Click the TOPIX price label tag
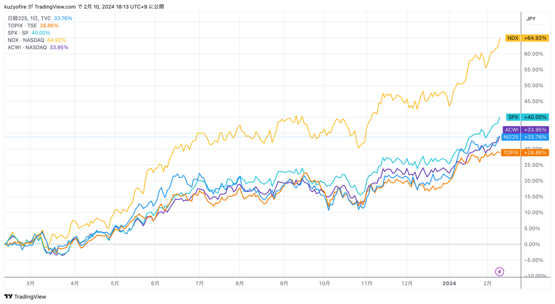Screen dimensions: 555x304 pyautogui.click(x=511, y=152)
